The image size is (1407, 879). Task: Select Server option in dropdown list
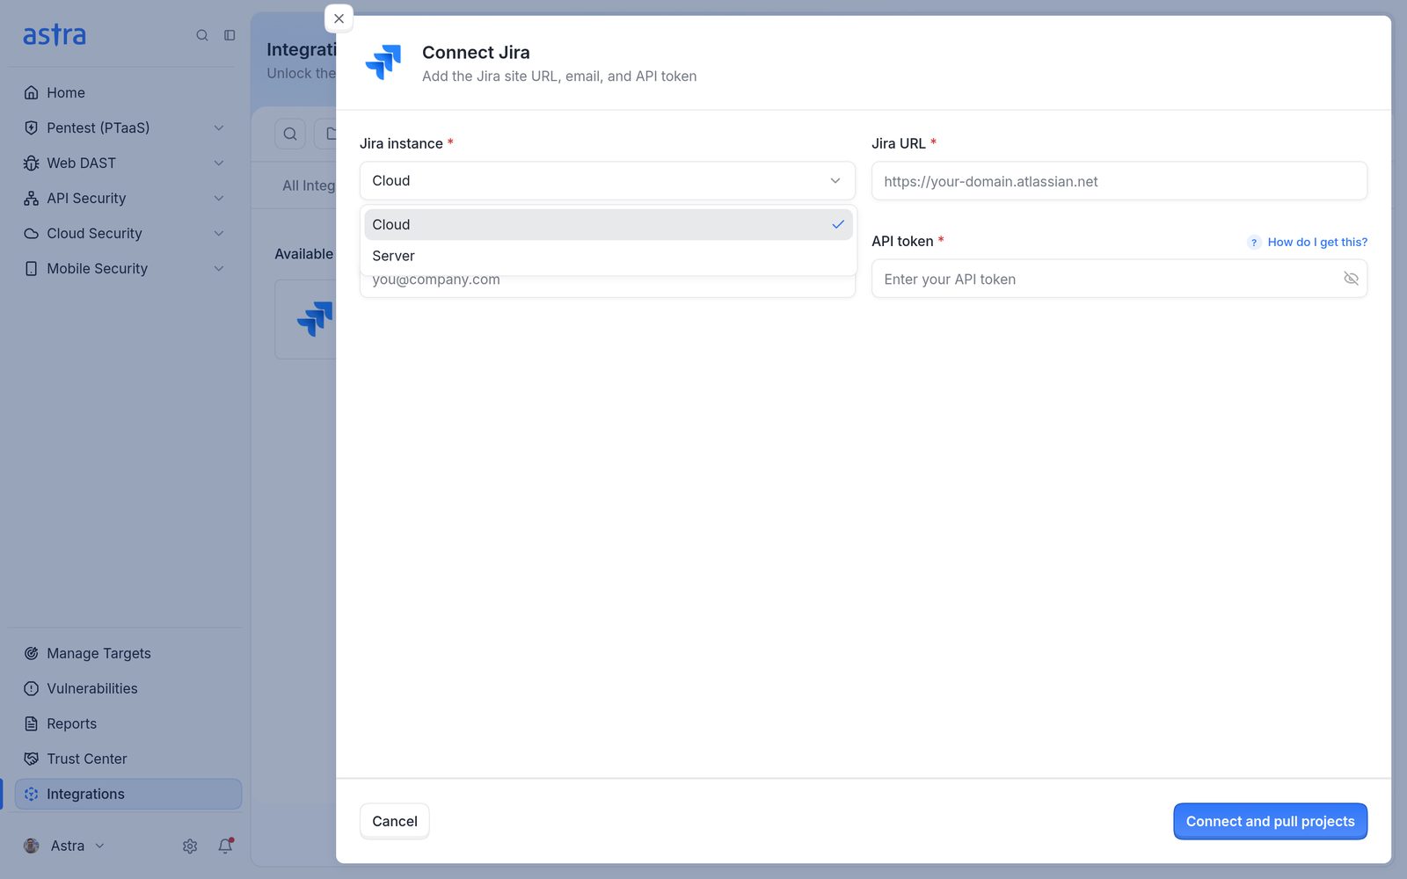click(609, 256)
